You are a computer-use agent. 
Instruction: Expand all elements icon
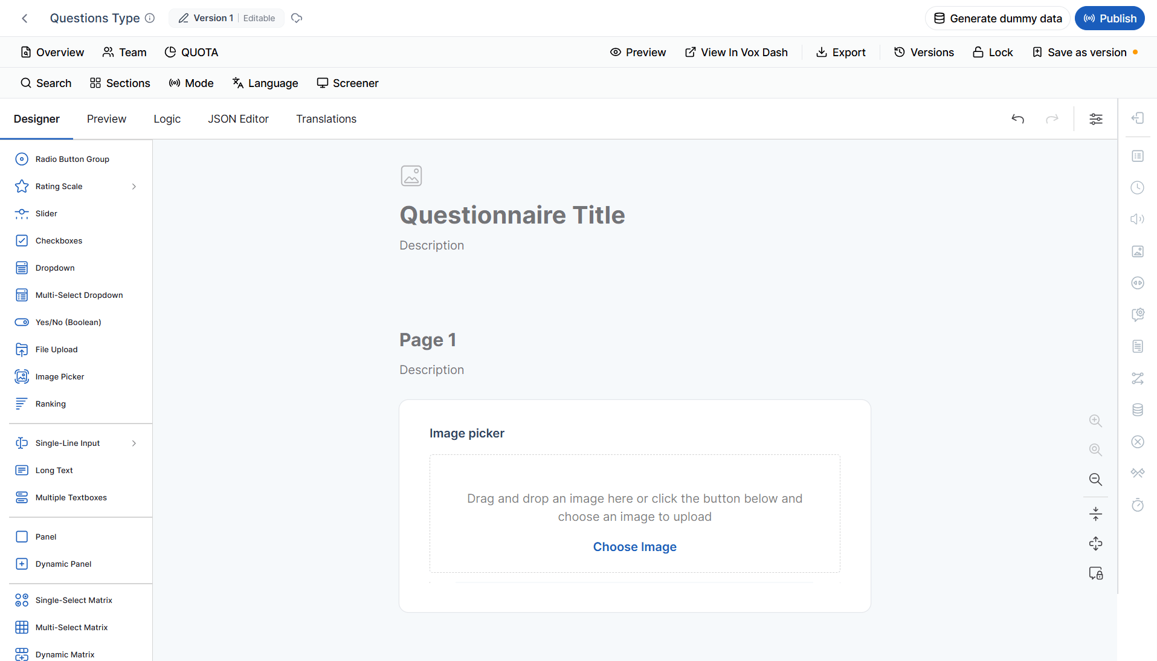1095,544
